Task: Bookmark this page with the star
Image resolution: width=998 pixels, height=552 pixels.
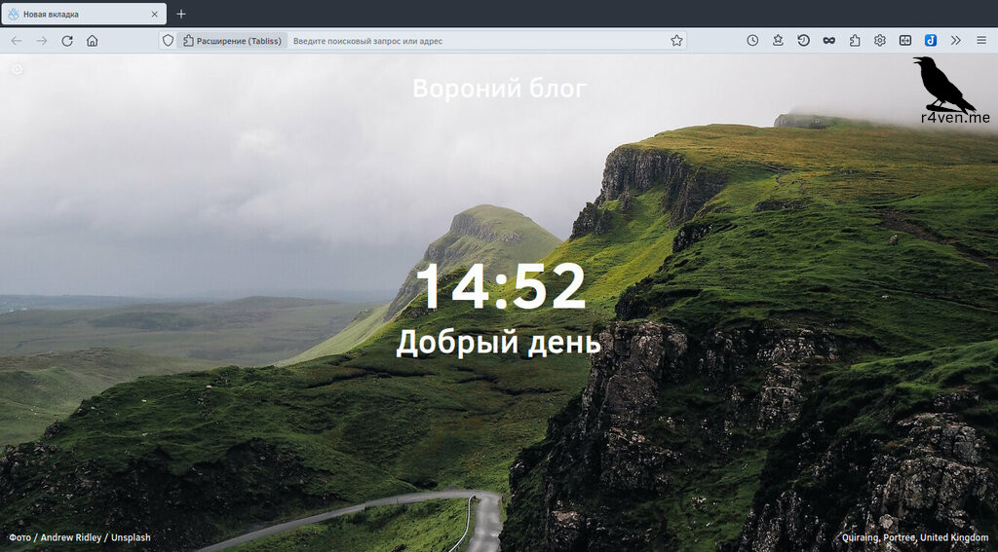Action: coord(676,41)
